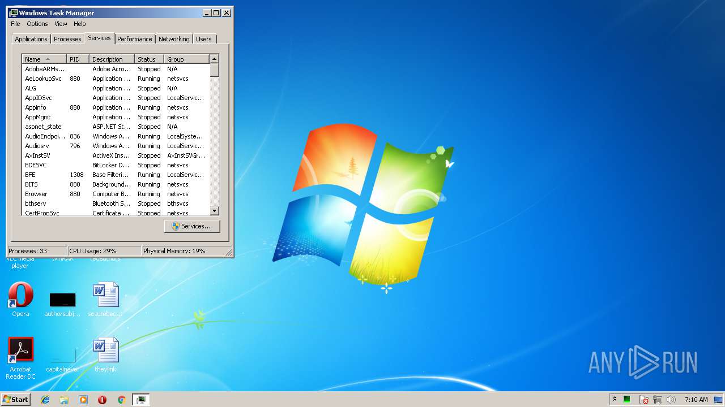Image resolution: width=725 pixels, height=407 pixels.
Task: Click the Services... button
Action: 192,226
